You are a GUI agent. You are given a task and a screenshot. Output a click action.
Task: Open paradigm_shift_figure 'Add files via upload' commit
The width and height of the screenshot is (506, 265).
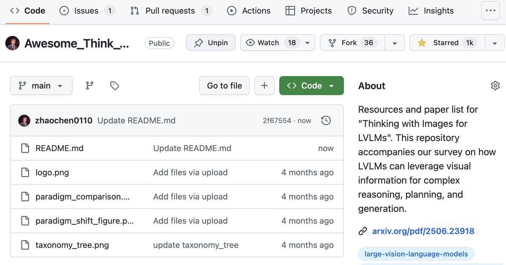(190, 221)
